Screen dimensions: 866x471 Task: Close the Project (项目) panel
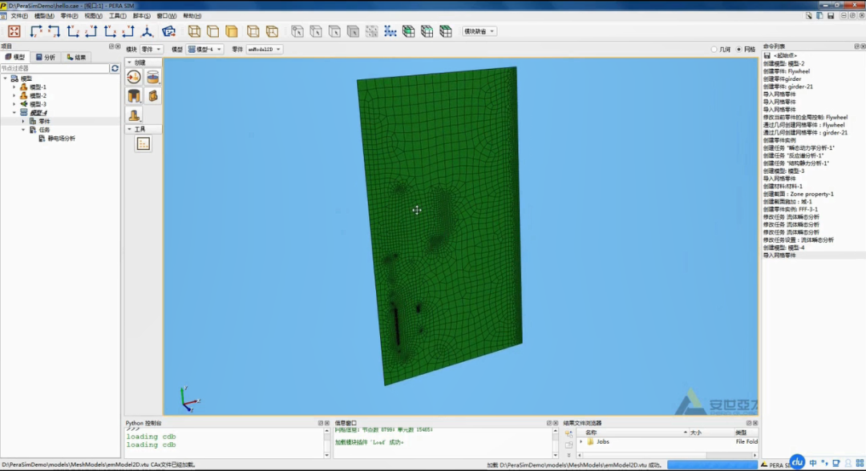(x=118, y=46)
